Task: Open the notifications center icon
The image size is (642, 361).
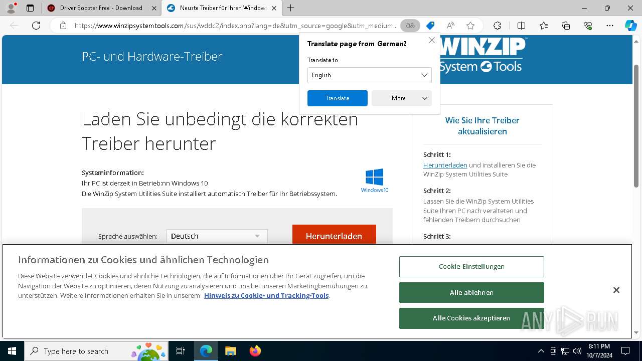Action: click(x=625, y=351)
